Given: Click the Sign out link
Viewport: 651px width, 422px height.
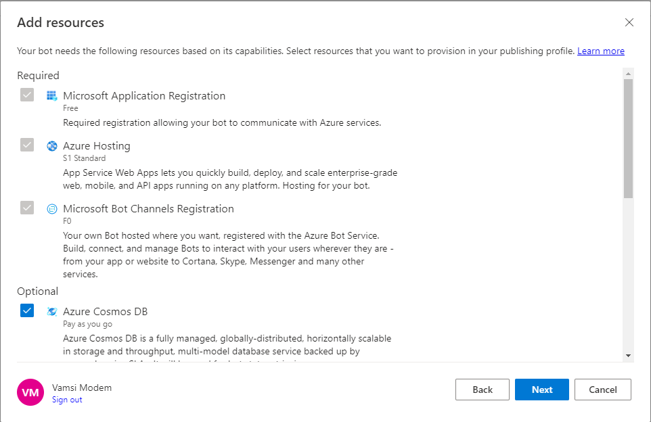Looking at the screenshot, I should (x=67, y=400).
